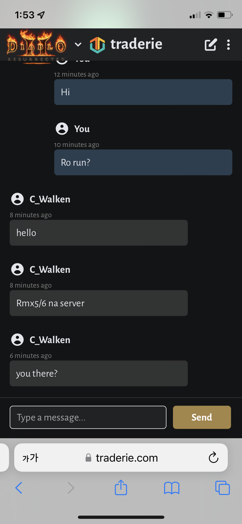Click the Traderie logo icon
The image size is (242, 524).
click(97, 45)
